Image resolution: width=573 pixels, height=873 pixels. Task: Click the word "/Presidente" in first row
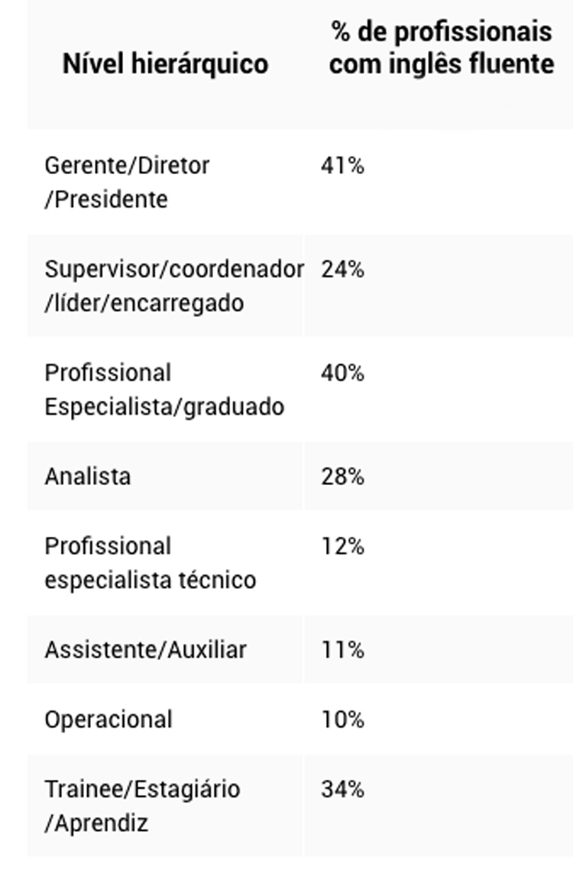pyautogui.click(x=105, y=200)
